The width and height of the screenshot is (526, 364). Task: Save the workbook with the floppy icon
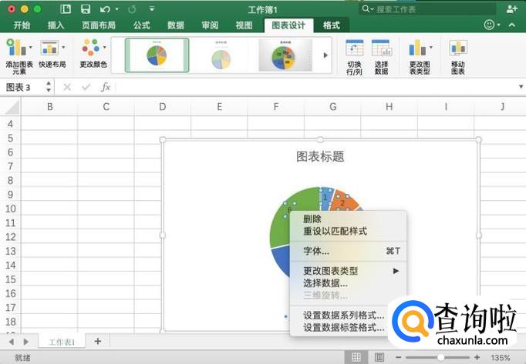click(86, 9)
